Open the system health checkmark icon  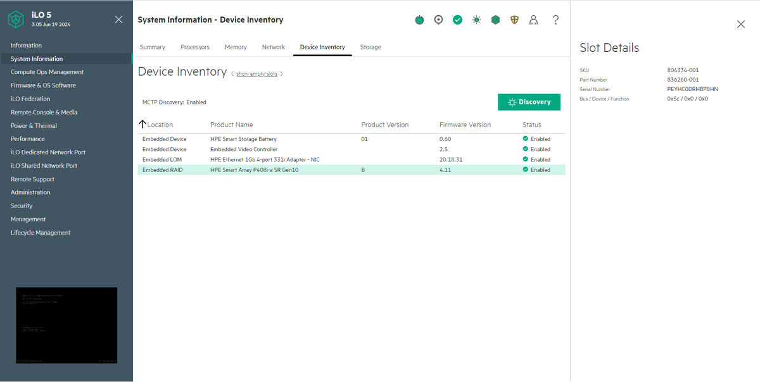tap(457, 20)
